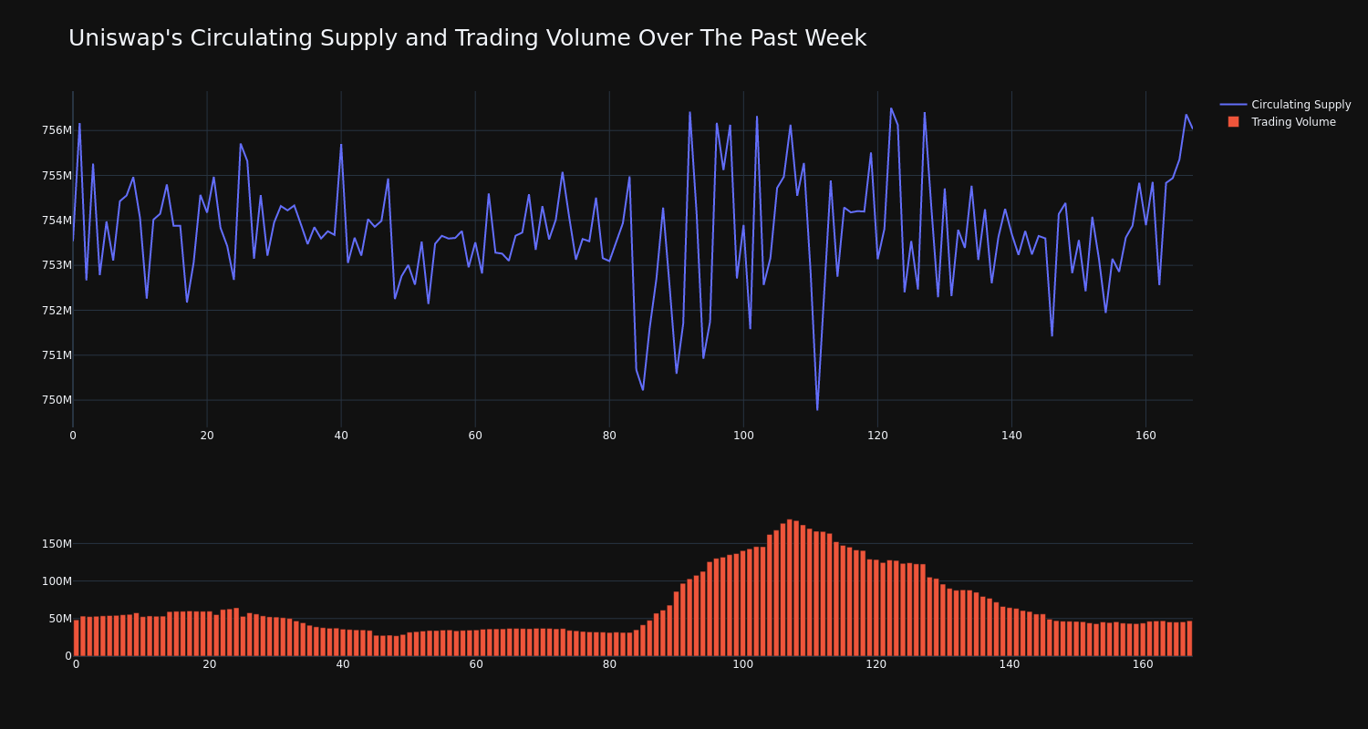Click the 100 tick on volume chart x-axis

(x=743, y=664)
